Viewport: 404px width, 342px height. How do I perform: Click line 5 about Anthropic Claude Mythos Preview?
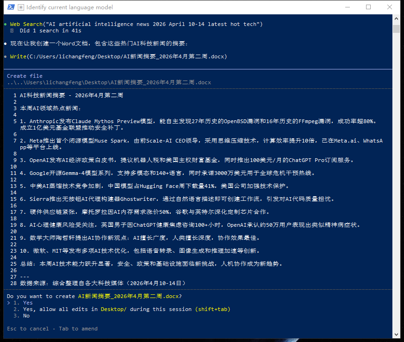pos(199,124)
